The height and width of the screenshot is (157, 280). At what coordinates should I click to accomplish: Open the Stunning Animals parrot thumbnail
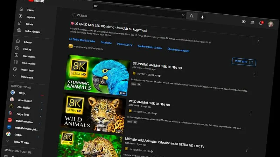(97, 75)
